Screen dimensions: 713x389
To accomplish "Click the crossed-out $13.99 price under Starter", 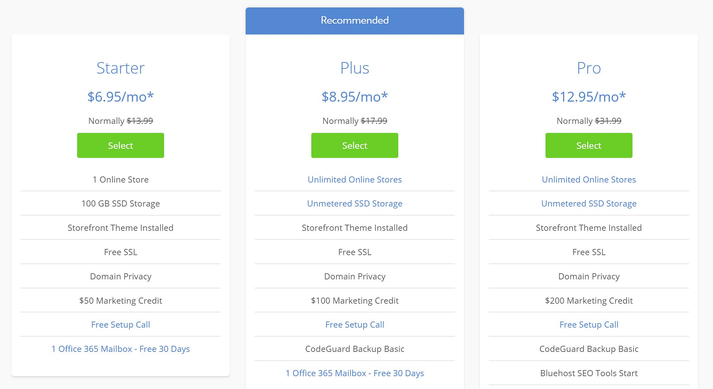I will (140, 121).
